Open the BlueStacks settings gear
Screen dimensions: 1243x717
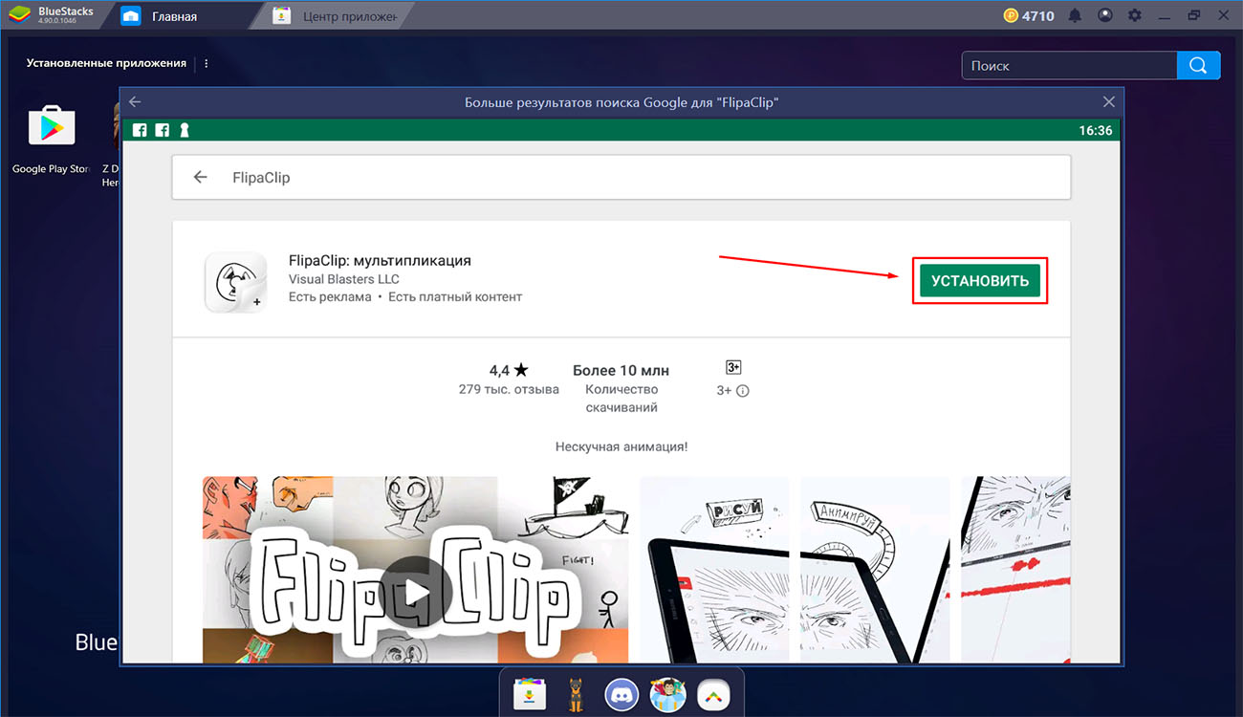tap(1134, 15)
